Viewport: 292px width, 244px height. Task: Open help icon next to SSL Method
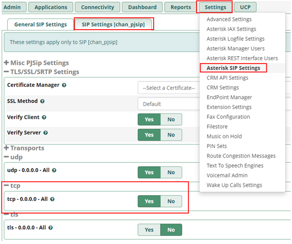click(42, 101)
